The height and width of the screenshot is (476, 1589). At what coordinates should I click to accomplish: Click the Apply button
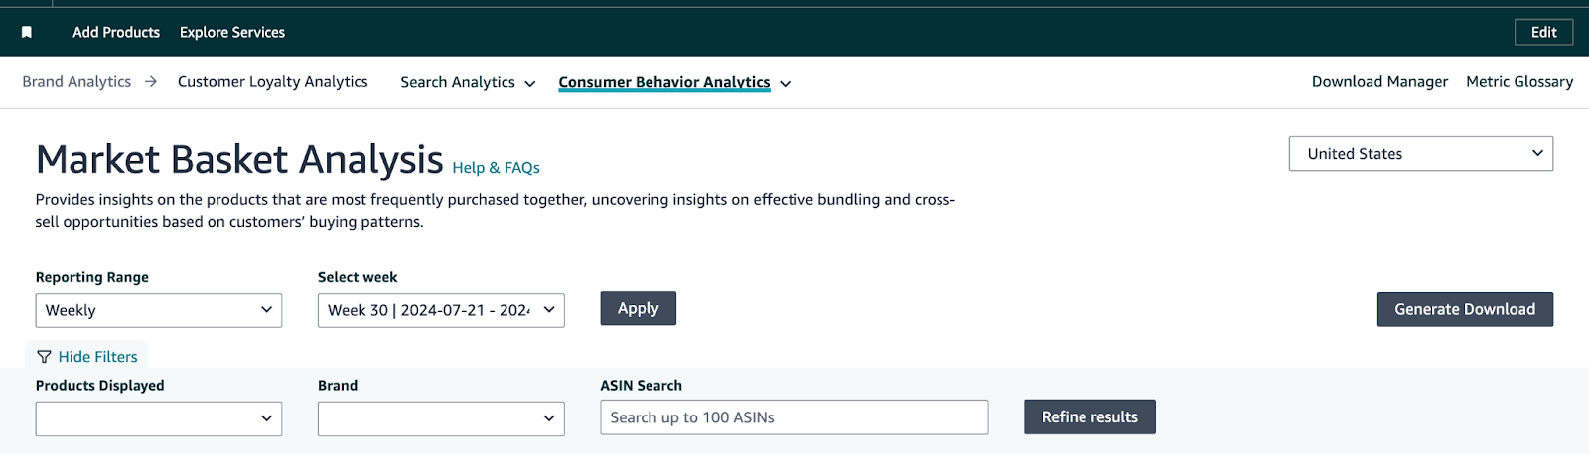[639, 308]
